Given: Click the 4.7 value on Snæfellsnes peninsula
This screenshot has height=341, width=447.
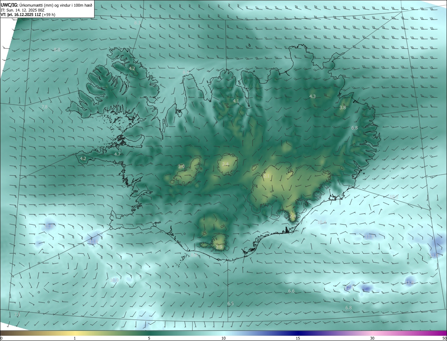Looking at the screenshot, I should pos(117,154).
